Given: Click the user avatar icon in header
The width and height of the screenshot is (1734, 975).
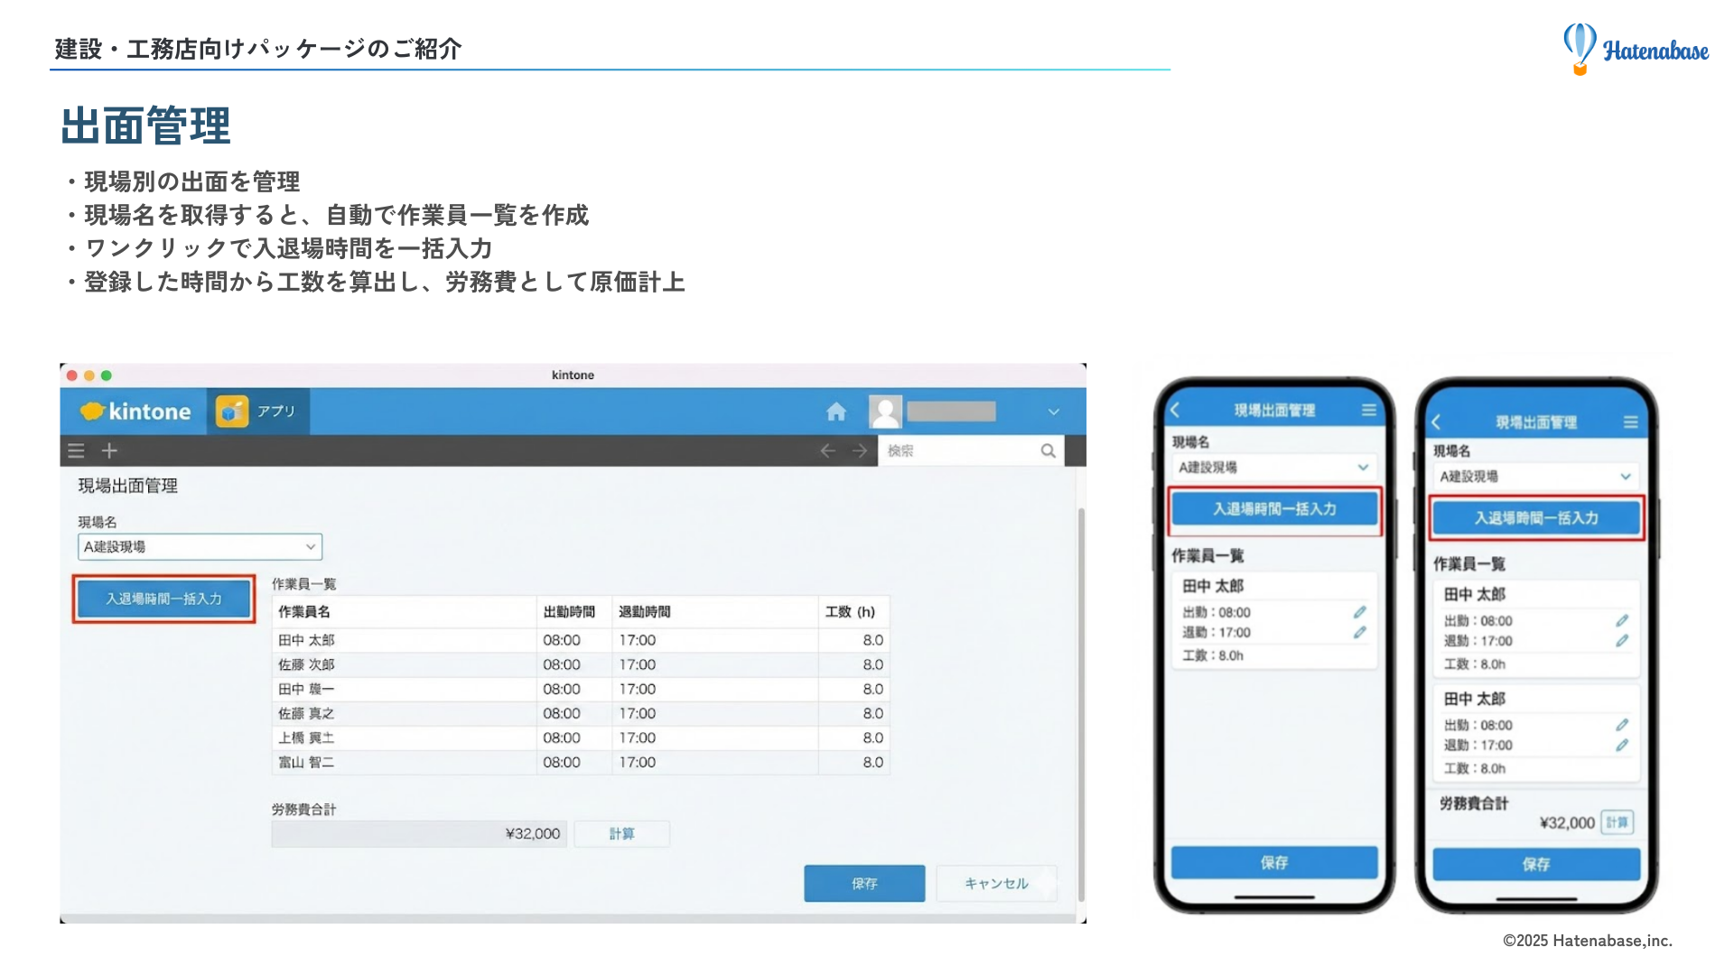Looking at the screenshot, I should point(885,412).
